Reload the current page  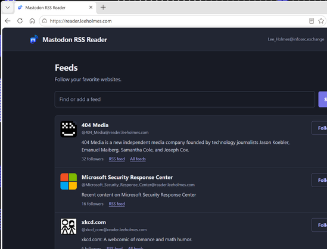tap(20, 21)
